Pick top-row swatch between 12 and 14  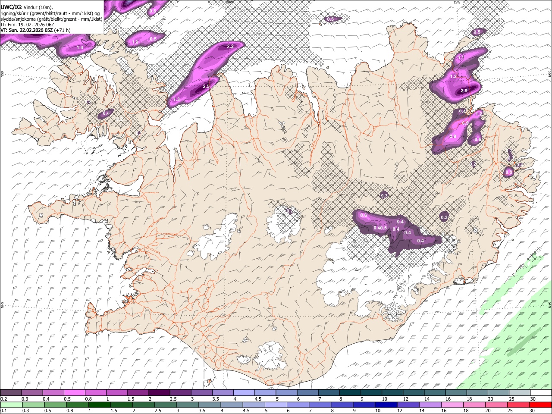pyautogui.click(x=414, y=392)
